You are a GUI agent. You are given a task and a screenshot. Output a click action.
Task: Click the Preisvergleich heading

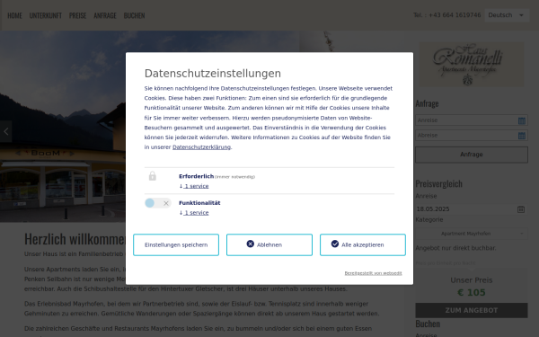(438, 183)
